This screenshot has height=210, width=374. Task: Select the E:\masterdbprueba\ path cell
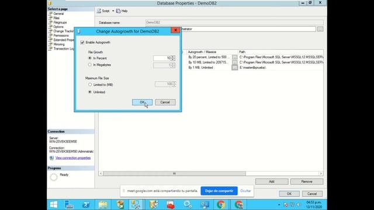[x=280, y=68]
